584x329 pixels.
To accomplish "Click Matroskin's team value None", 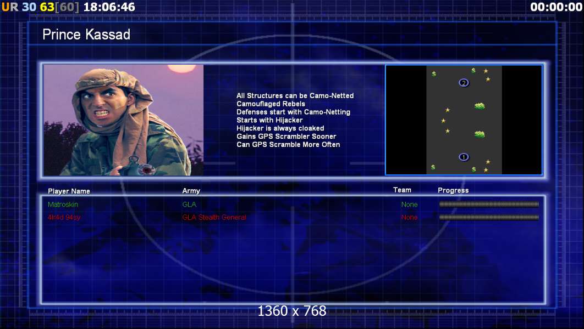I will pyautogui.click(x=409, y=204).
